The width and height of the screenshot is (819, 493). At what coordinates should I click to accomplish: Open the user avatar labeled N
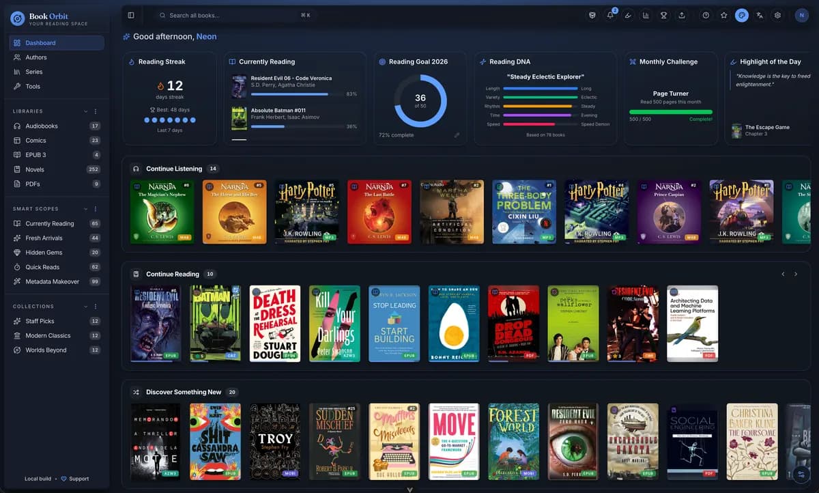click(x=802, y=15)
